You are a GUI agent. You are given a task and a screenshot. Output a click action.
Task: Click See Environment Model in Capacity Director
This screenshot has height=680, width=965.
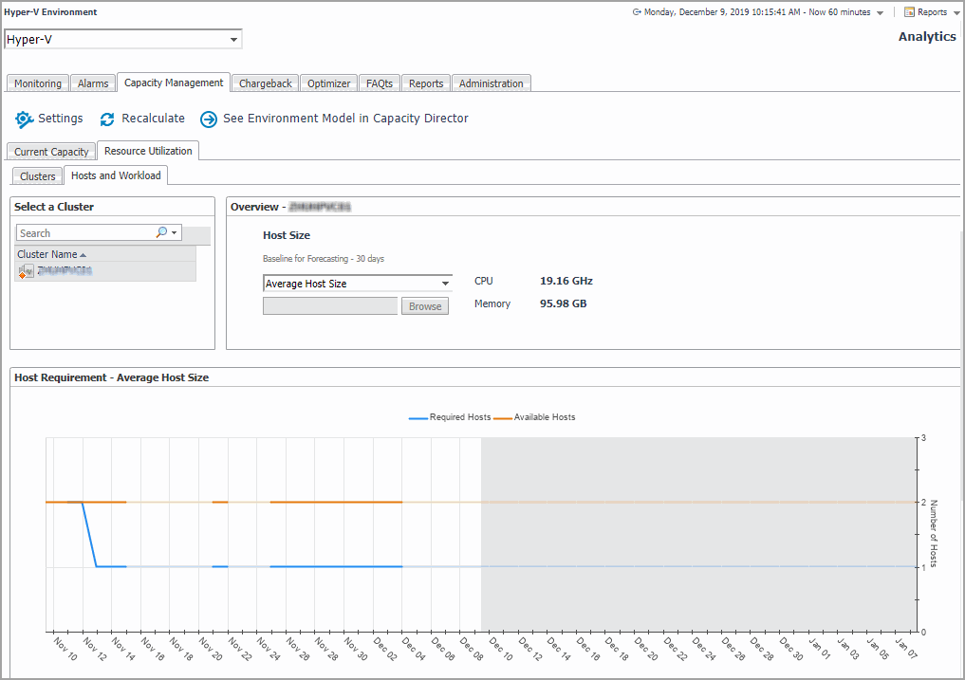coord(345,119)
